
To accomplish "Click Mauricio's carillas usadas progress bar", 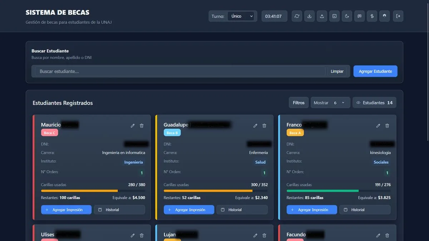I will (x=93, y=191).
